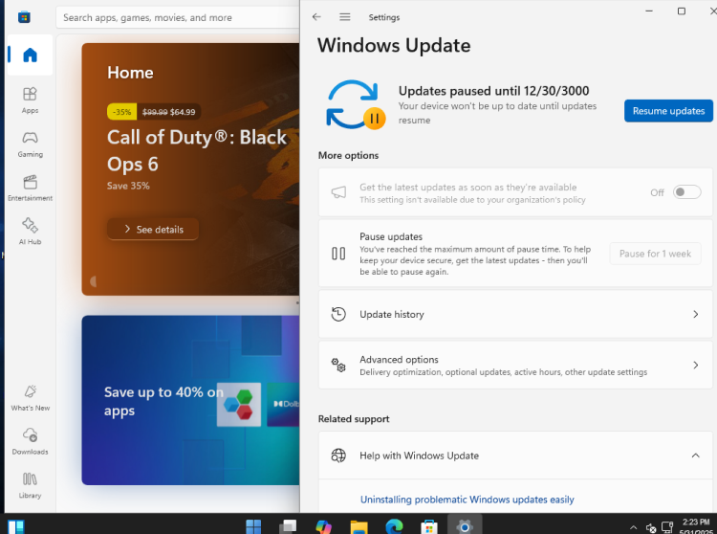The width and height of the screenshot is (717, 534).
Task: Open Microsoft Edge from taskbar
Action: (x=394, y=526)
